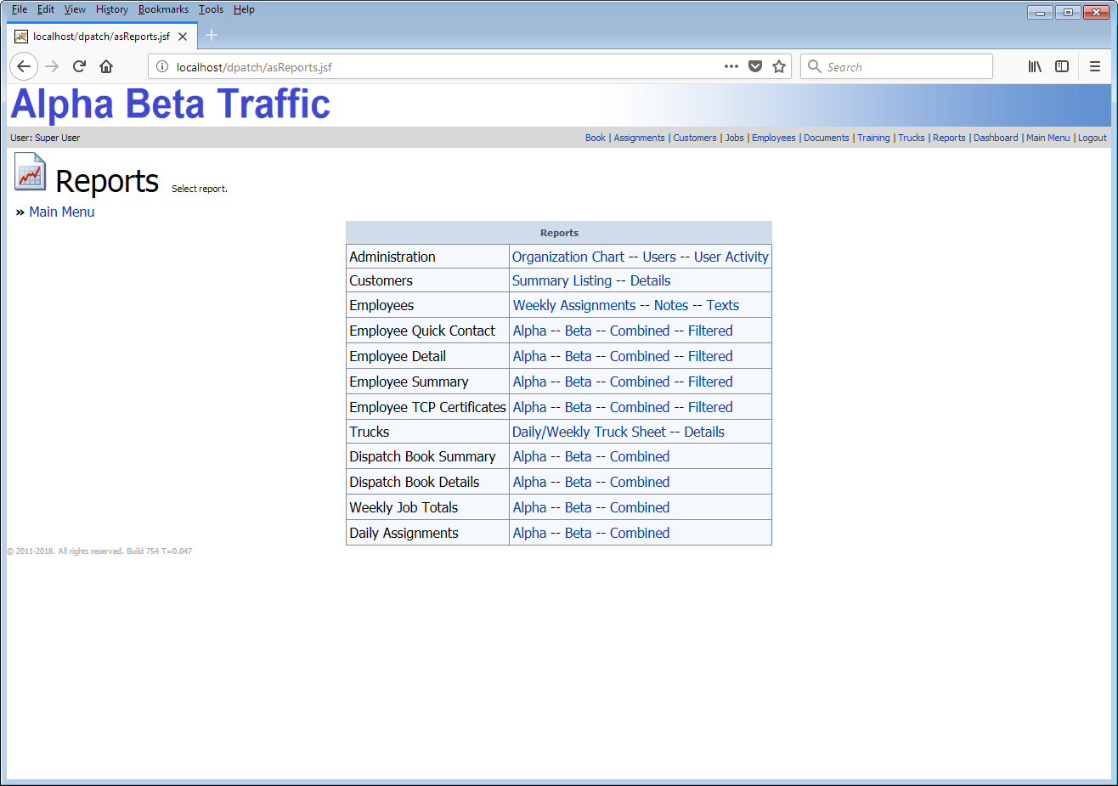
Task: Go back using the back arrow
Action: (24, 66)
